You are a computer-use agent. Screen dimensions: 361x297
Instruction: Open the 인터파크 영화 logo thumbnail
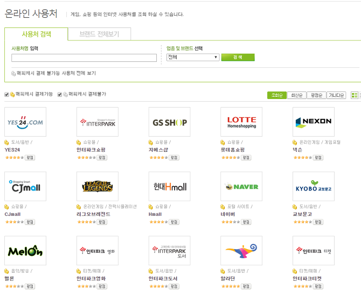(x=98, y=251)
